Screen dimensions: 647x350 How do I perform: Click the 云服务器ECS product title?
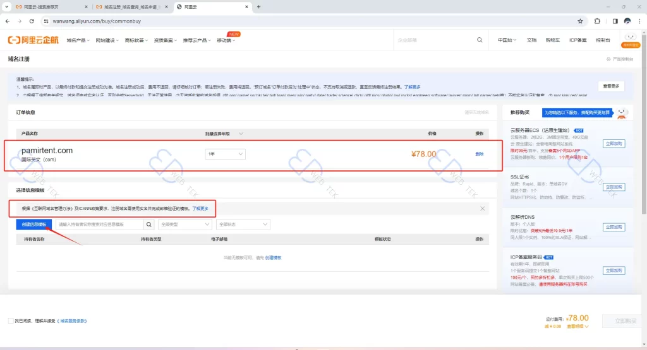(x=540, y=130)
